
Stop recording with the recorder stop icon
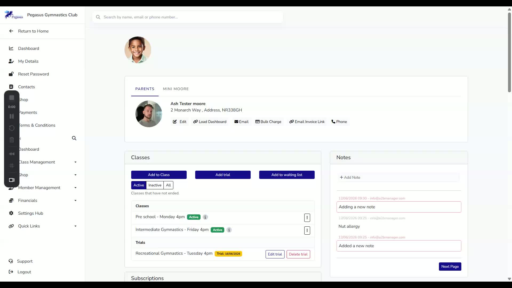12,98
